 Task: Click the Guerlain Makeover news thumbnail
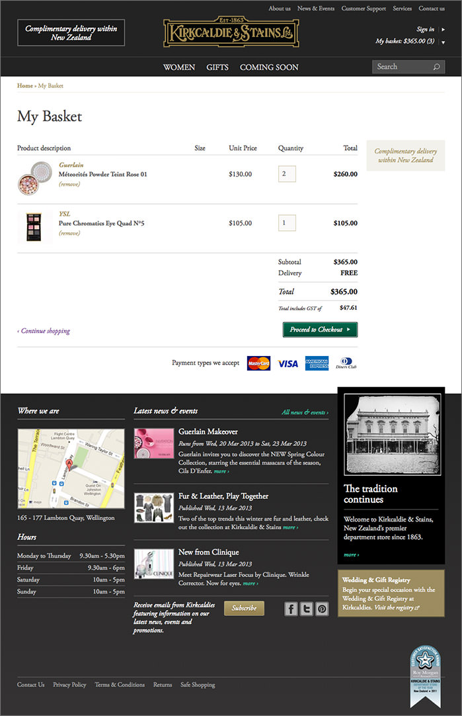coord(154,443)
